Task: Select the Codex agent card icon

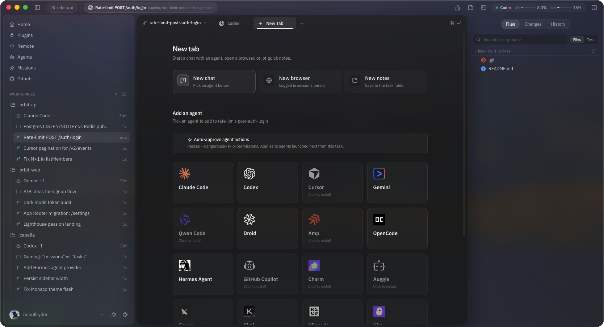Action: pos(249,174)
